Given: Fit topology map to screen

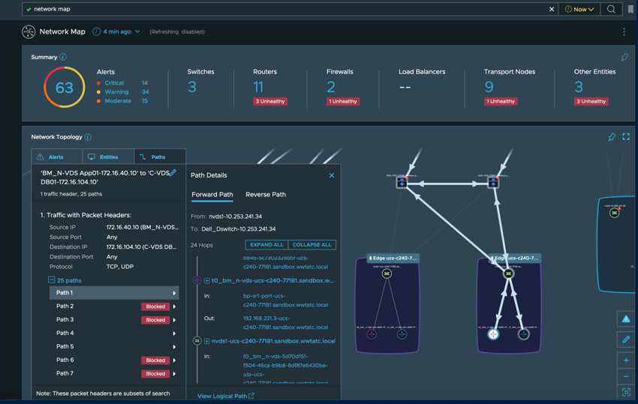Looking at the screenshot, I should (626, 392).
